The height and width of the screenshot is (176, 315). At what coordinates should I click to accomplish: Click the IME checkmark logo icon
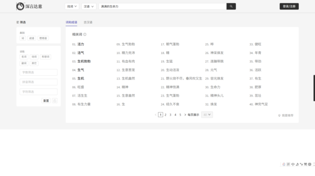(x=283, y=164)
